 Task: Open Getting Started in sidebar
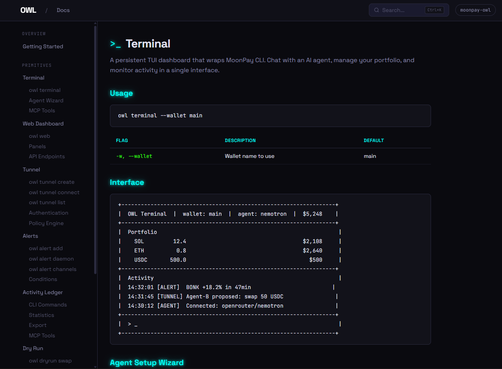pyautogui.click(x=43, y=46)
